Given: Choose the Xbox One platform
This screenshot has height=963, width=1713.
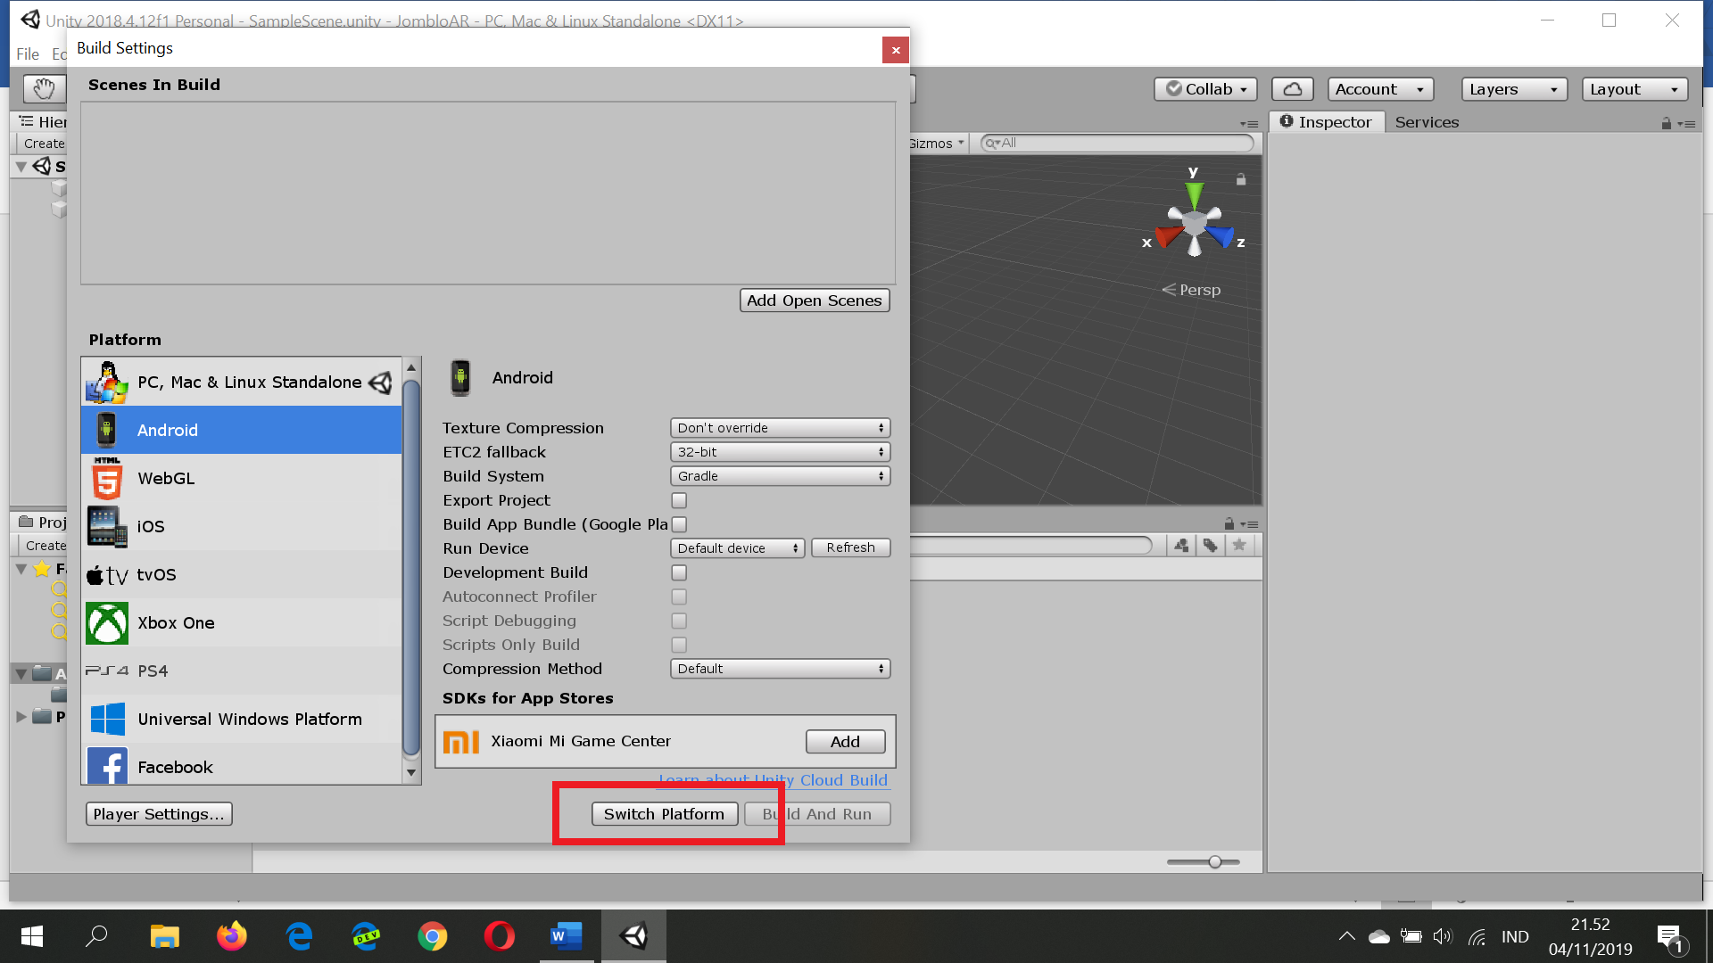Looking at the screenshot, I should [176, 623].
